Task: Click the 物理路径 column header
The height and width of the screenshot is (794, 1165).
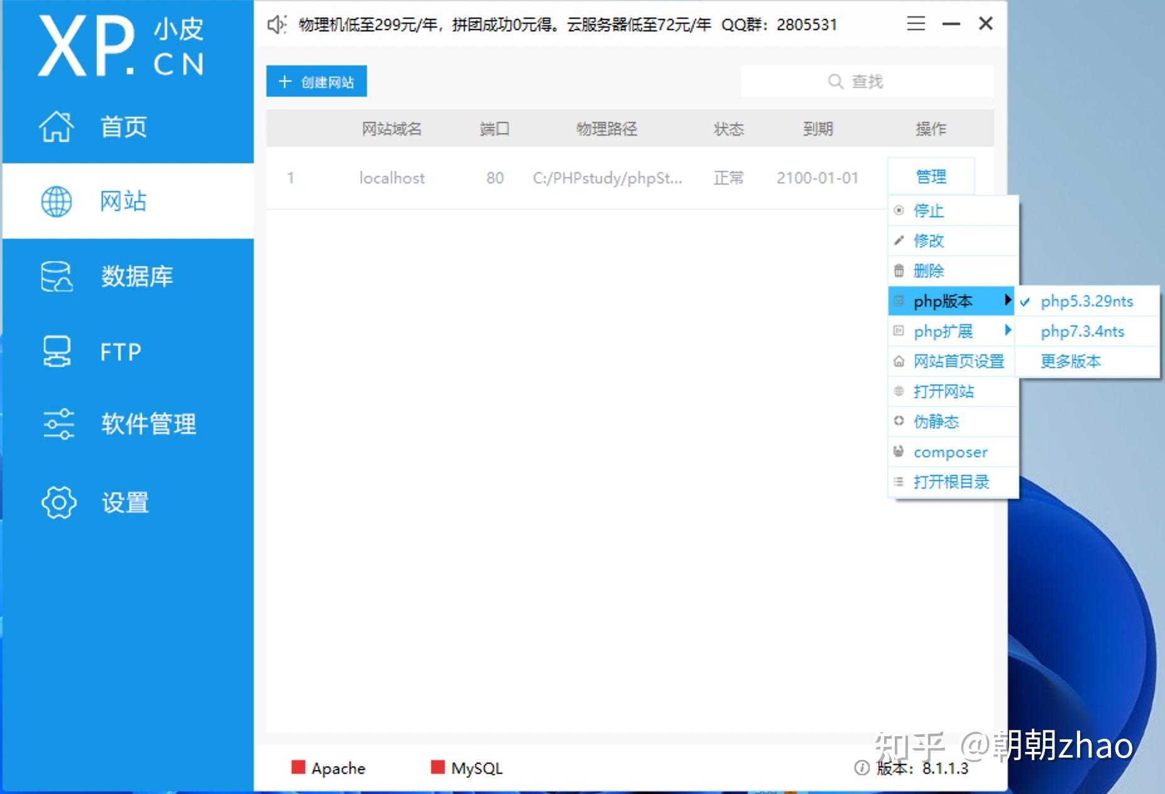Action: click(x=607, y=129)
